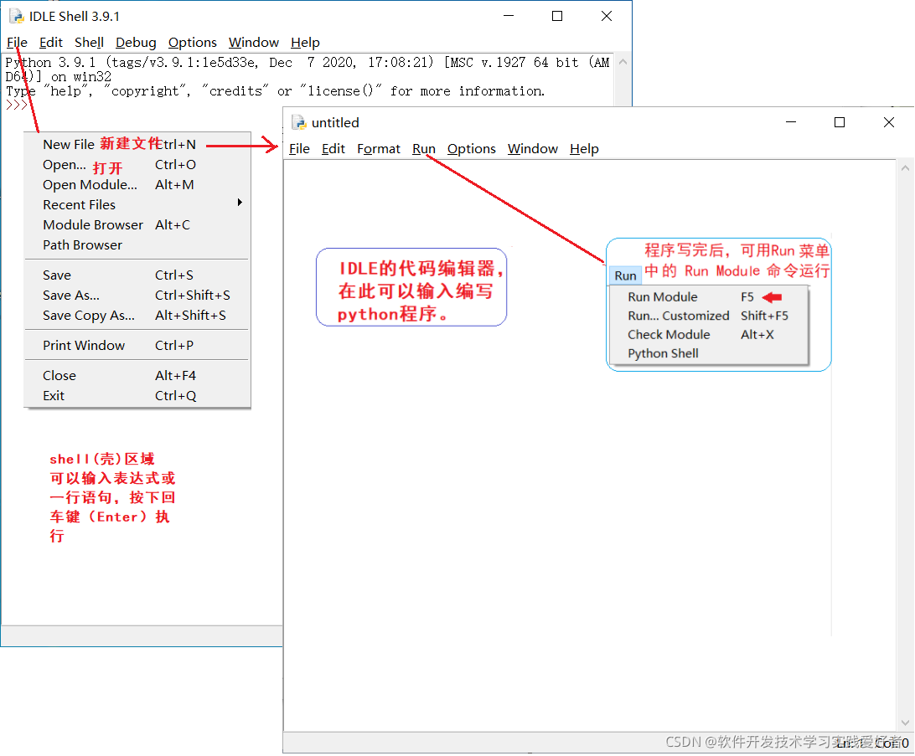
Task: Open Window menu in untitled editor
Action: point(533,149)
